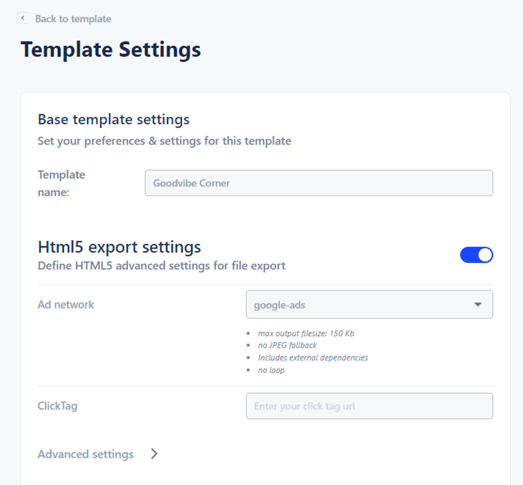Viewport: 523px width, 485px height.
Task: Click the back arrow icon
Action: click(23, 18)
